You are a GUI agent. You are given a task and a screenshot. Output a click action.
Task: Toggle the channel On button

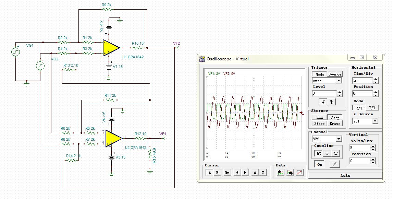[x=320, y=164]
